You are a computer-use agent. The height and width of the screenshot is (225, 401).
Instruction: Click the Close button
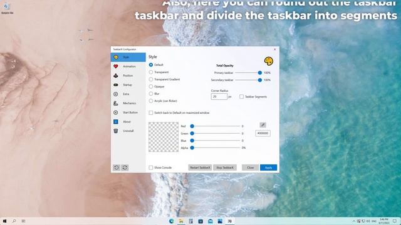(x=250, y=167)
